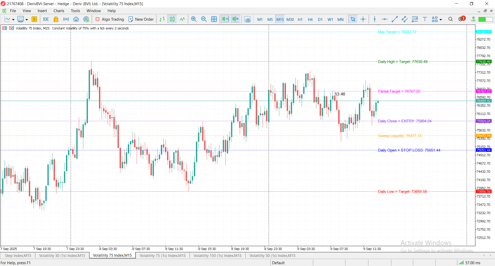Draw a horizontal line object
This screenshot has height=266, width=495.
(x=385, y=19)
